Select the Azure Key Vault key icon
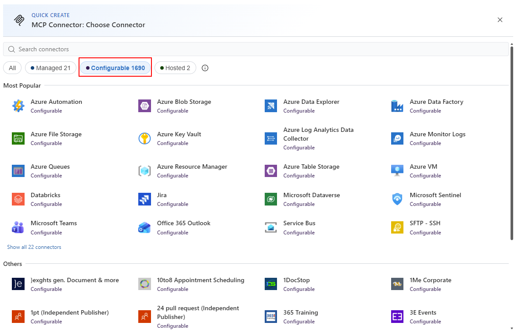Viewport: 518px width, 333px height. [x=145, y=138]
